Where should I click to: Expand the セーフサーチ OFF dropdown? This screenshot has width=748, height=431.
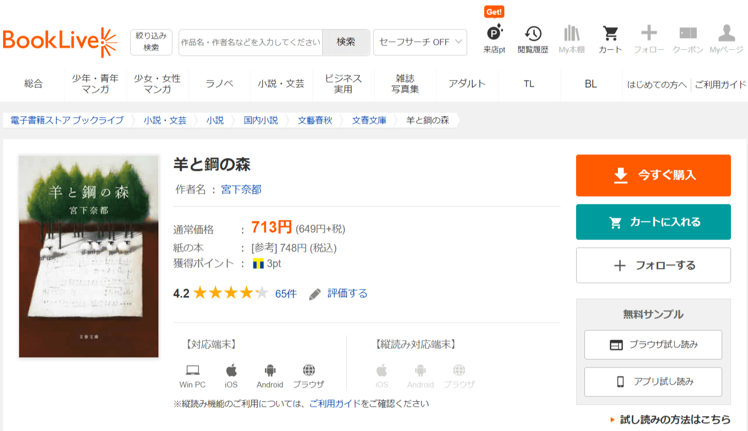coord(420,42)
